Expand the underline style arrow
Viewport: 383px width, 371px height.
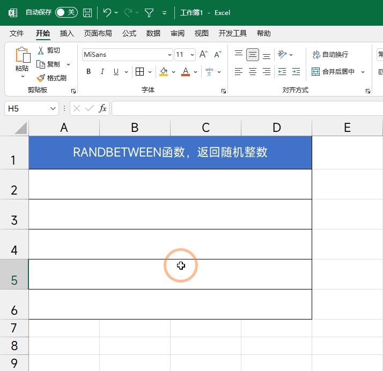click(126, 72)
